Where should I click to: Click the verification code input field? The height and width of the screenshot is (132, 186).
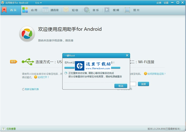(x=133, y=84)
